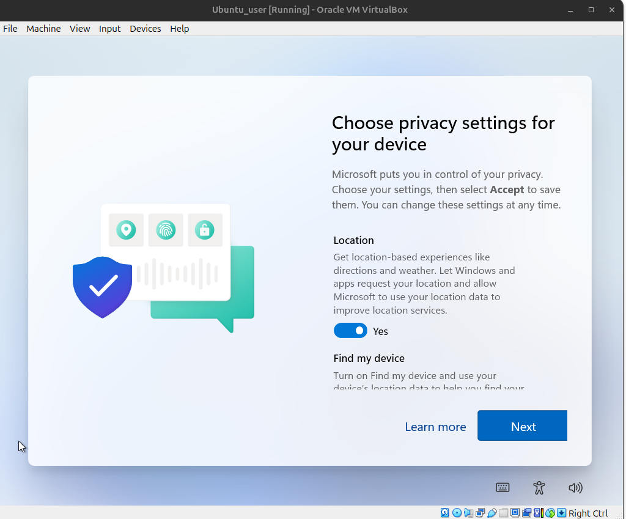Open the accessibility options icon
626x519 pixels.
[x=539, y=487]
